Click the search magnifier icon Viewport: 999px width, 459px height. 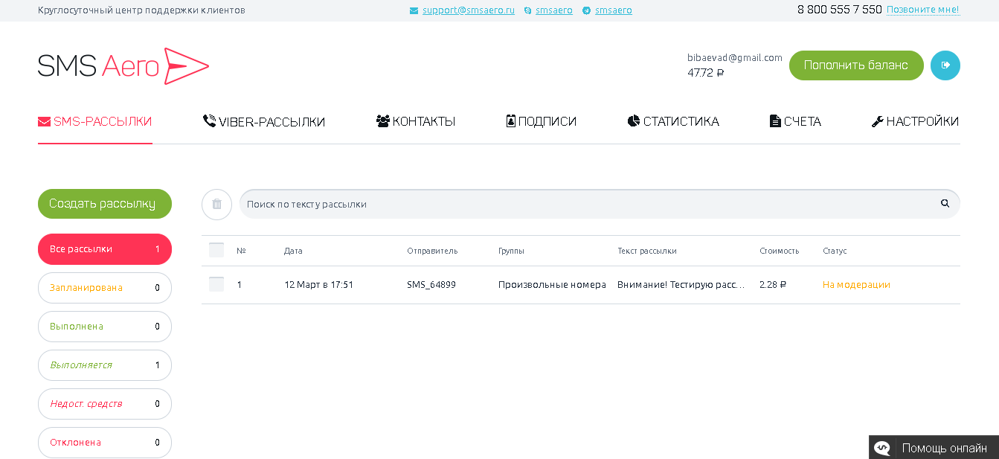pyautogui.click(x=944, y=202)
